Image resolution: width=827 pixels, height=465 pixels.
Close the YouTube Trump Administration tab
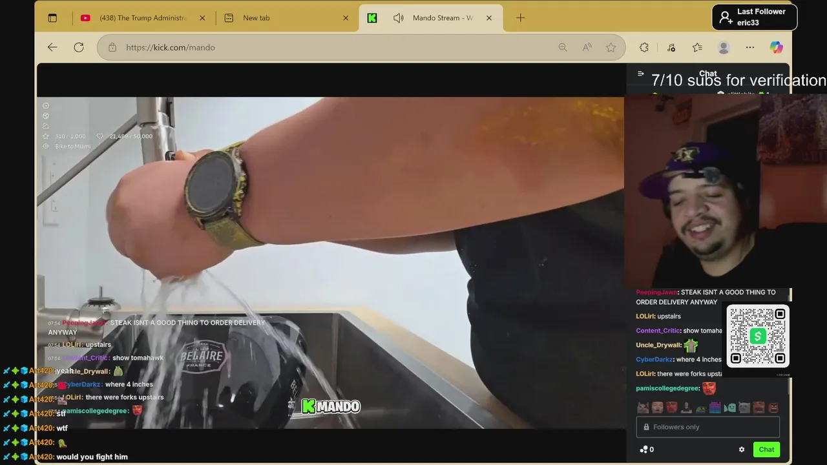[202, 18]
